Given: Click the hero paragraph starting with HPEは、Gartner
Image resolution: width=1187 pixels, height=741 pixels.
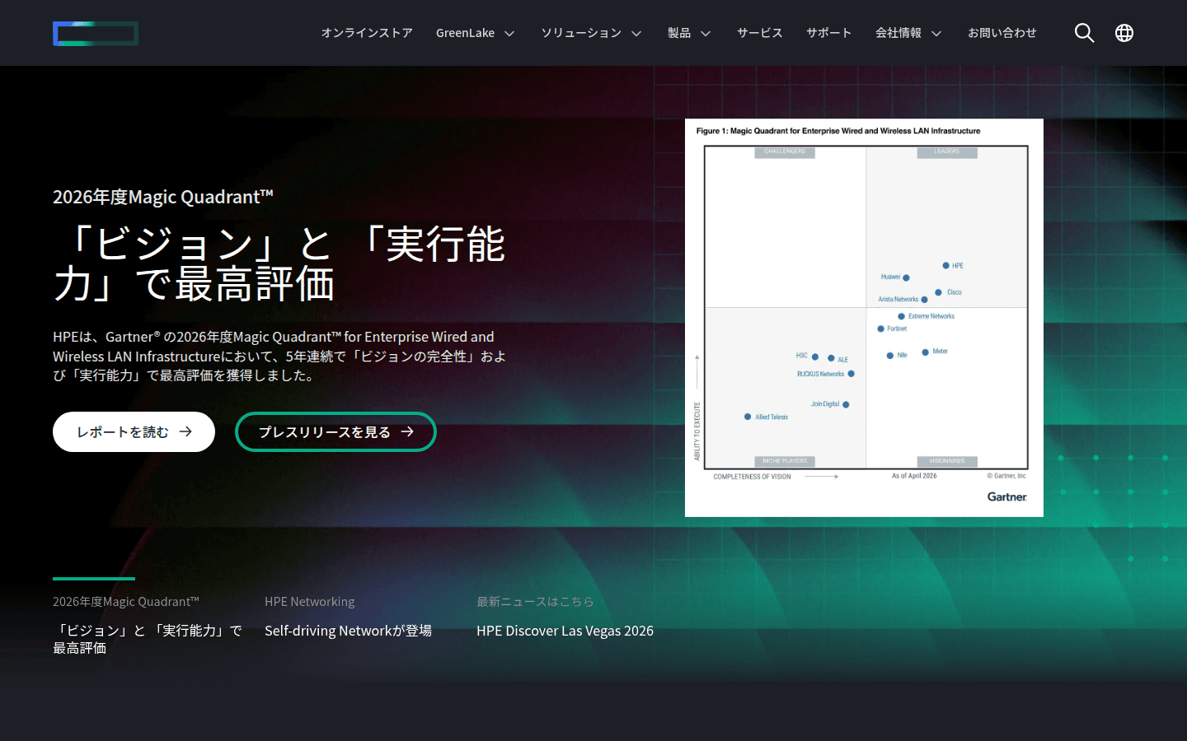Looking at the screenshot, I should point(279,356).
